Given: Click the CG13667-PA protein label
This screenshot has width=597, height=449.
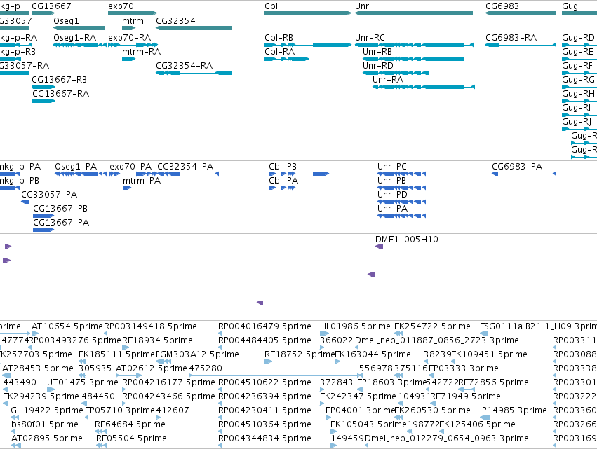Looking at the screenshot, I should (x=61, y=223).
